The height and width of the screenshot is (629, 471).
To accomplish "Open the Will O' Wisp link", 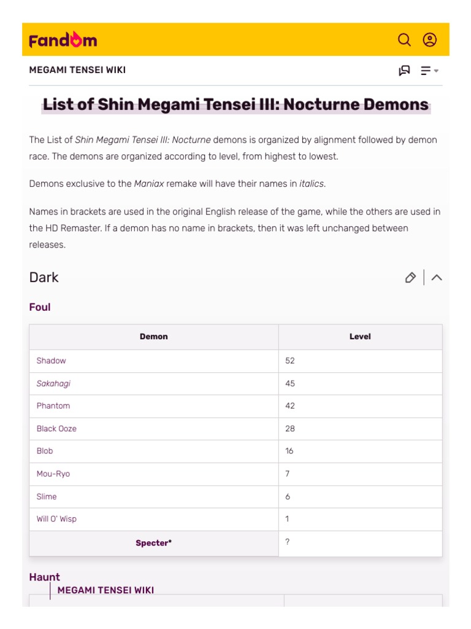I will pyautogui.click(x=56, y=519).
